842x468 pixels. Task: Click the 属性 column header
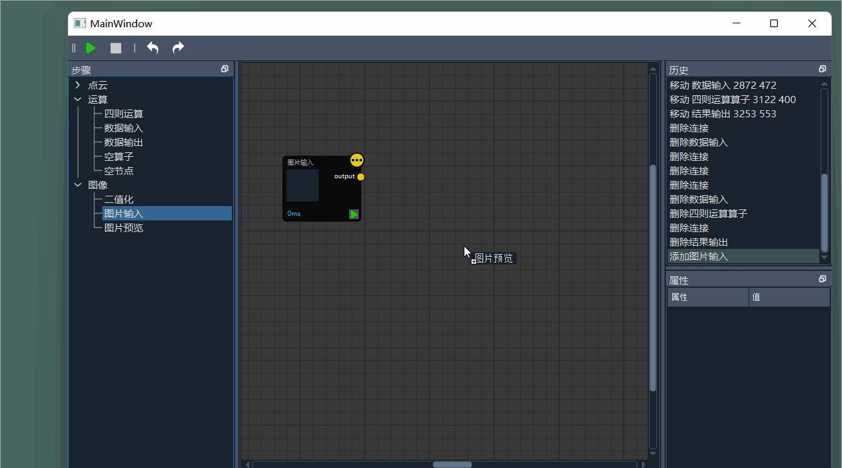[x=708, y=297]
